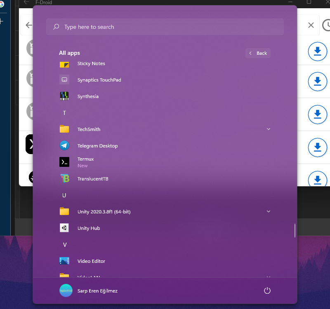Click the All apps heading
The width and height of the screenshot is (330, 309).
click(x=69, y=53)
